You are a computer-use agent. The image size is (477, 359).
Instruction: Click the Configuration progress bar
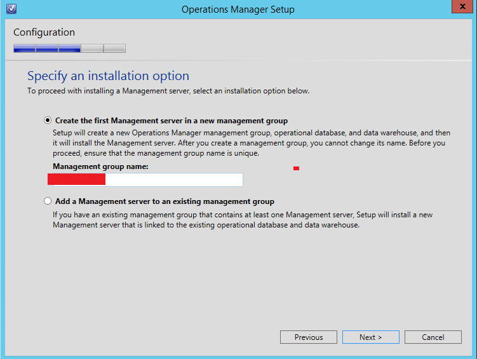(x=69, y=48)
